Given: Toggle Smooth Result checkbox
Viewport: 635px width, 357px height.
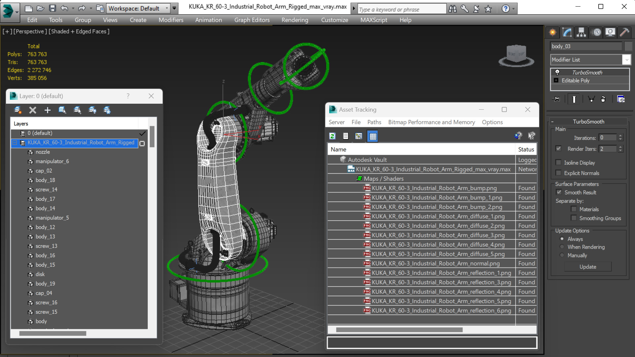Looking at the screenshot, I should [559, 192].
